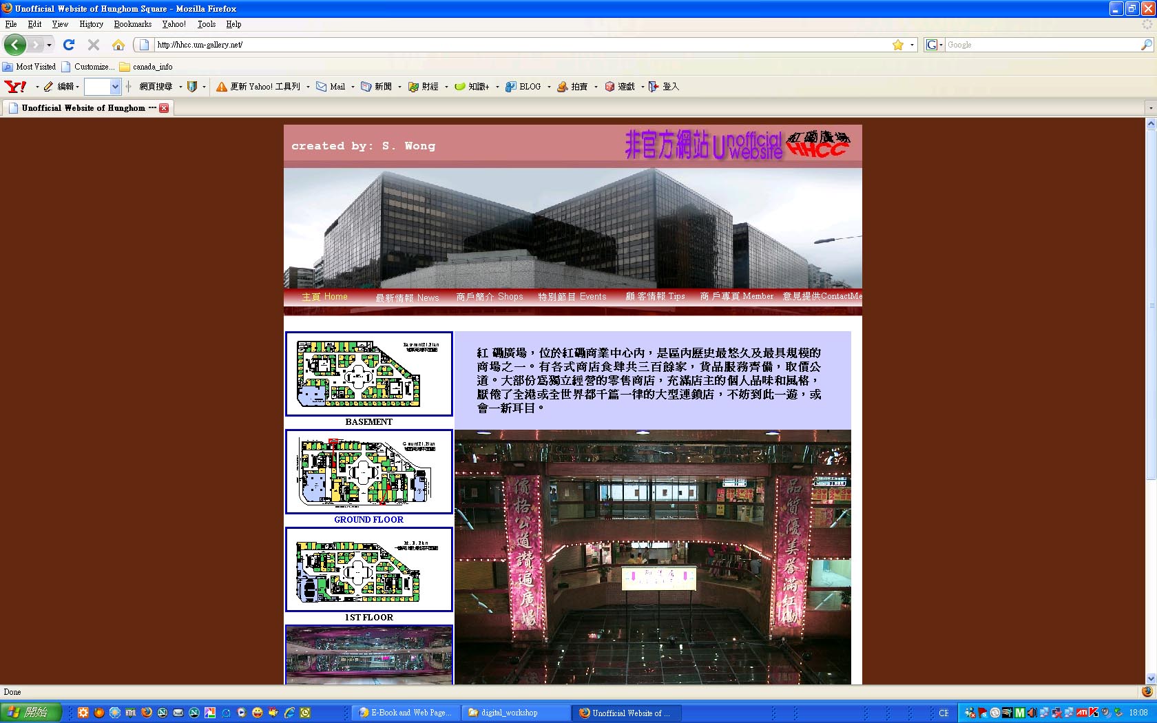Open the Kaspersky system tray icon
1157x723 pixels.
(x=1092, y=713)
